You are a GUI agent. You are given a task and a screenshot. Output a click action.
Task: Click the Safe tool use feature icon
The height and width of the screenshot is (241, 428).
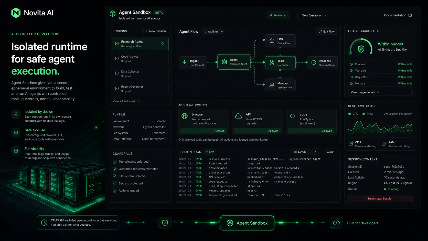click(x=16, y=132)
